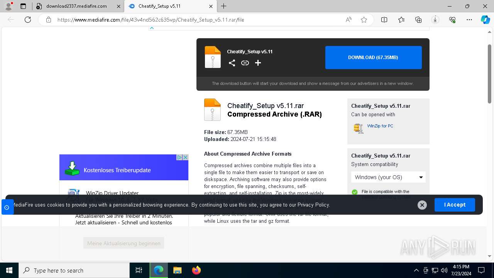Click the plus icon in the download bar
The height and width of the screenshot is (278, 494).
click(x=258, y=63)
